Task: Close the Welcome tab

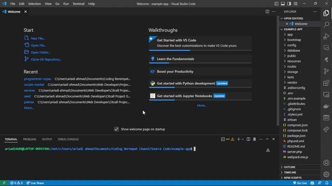Action: point(25,11)
